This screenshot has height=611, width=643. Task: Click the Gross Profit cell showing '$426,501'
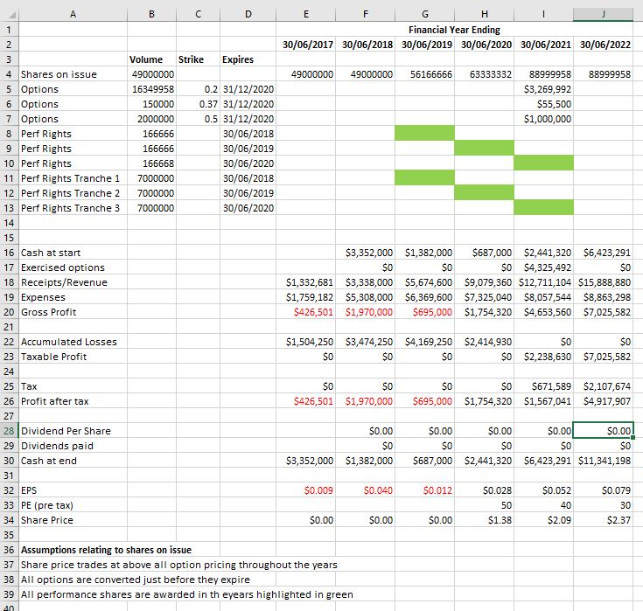click(306, 312)
